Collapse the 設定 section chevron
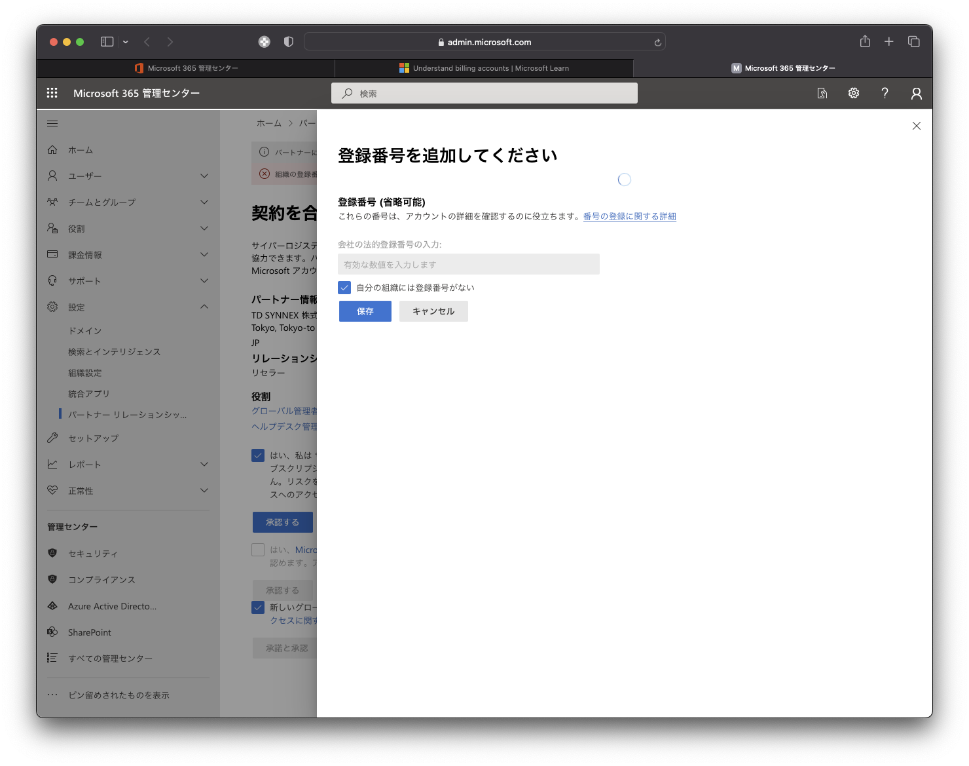969x766 pixels. [204, 307]
